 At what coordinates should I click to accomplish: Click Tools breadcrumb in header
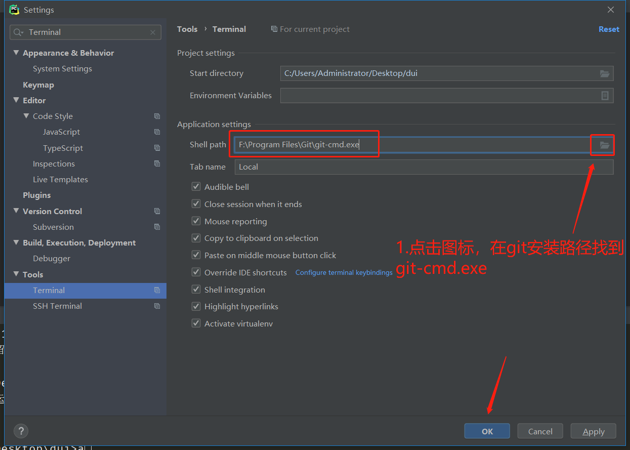pos(187,29)
